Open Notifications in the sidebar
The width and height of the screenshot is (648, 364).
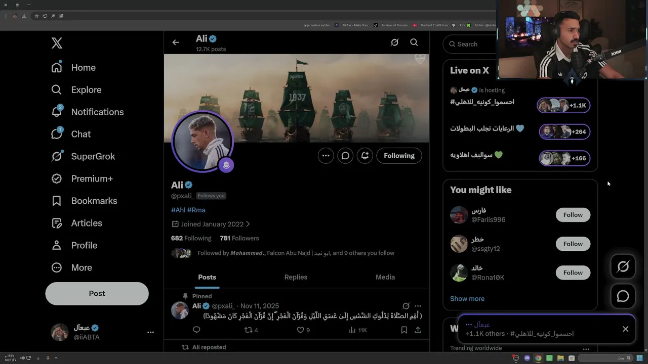coord(87,112)
